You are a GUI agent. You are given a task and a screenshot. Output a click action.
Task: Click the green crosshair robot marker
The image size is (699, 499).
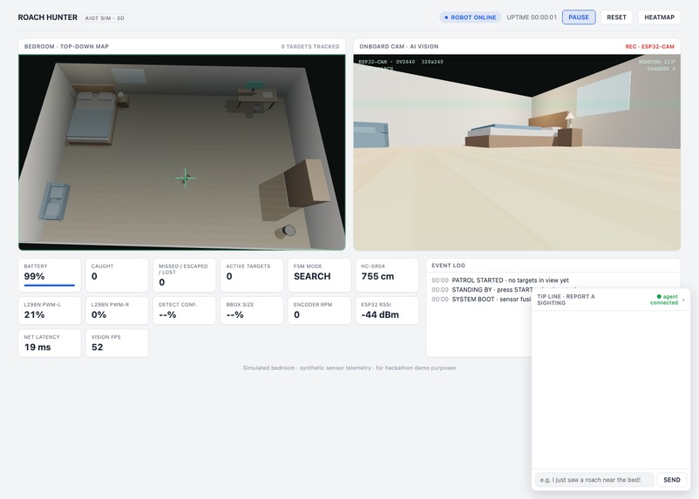(x=186, y=179)
